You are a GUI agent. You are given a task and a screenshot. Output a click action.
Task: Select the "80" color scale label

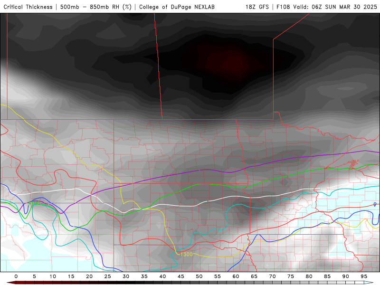point(309,276)
